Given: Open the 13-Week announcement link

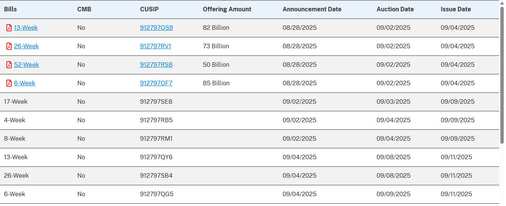Looking at the screenshot, I should click(26, 28).
